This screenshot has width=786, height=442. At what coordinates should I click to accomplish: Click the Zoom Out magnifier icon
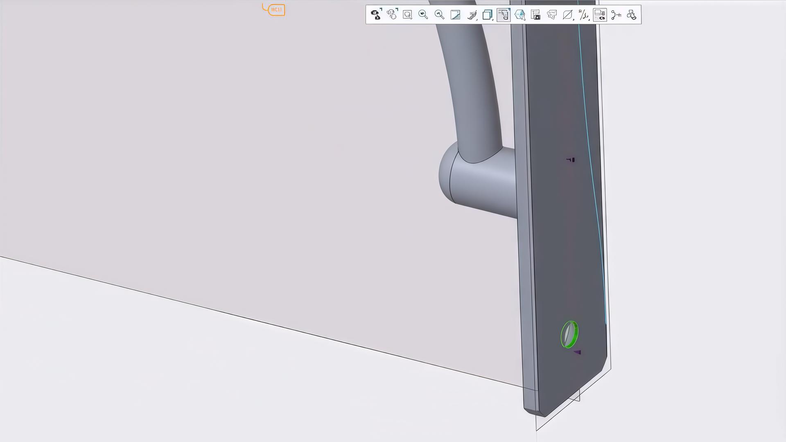click(x=439, y=15)
